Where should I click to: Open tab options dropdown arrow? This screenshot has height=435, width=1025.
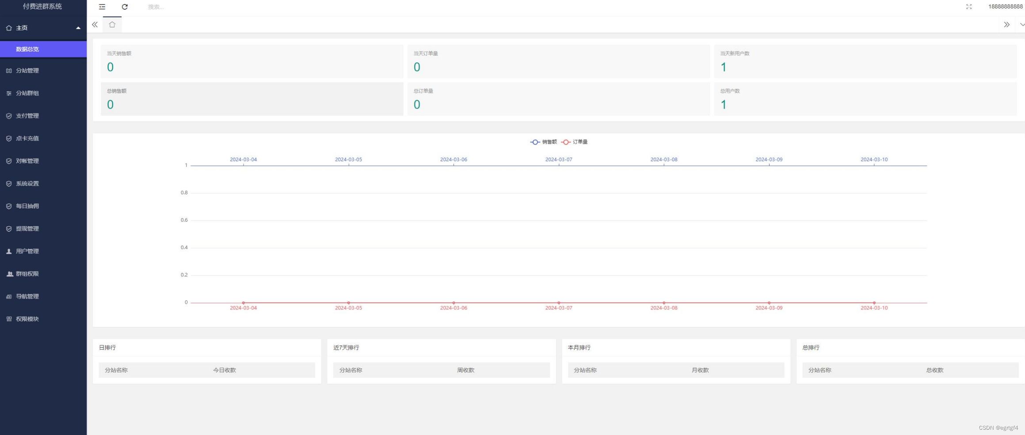click(1021, 25)
